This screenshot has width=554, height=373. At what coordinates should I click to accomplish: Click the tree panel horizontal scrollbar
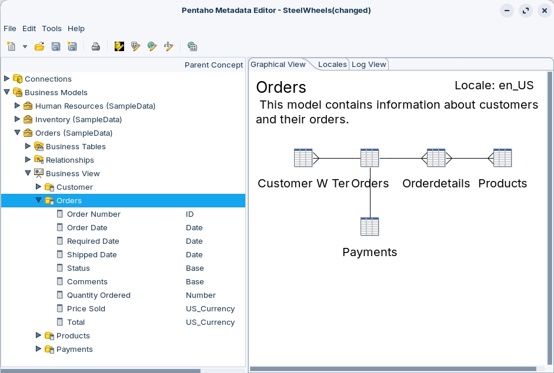click(x=100, y=371)
